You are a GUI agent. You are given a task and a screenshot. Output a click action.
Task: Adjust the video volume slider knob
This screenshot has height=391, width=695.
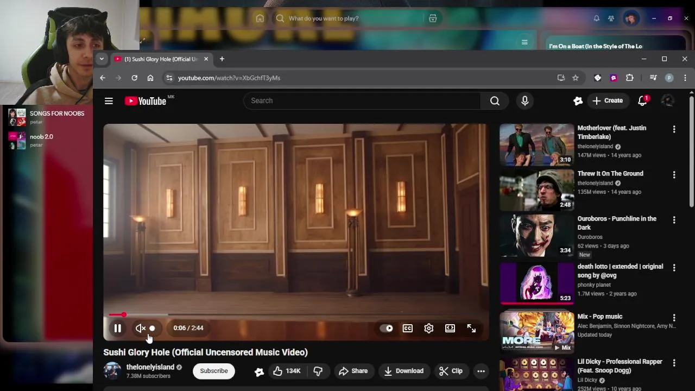point(152,328)
